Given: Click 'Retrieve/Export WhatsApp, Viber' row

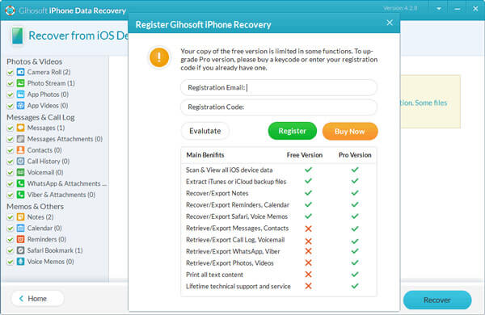Looking at the screenshot, I should (279, 251).
